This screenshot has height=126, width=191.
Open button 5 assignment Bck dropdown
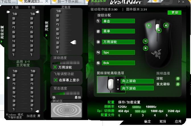[x=118, y=63]
